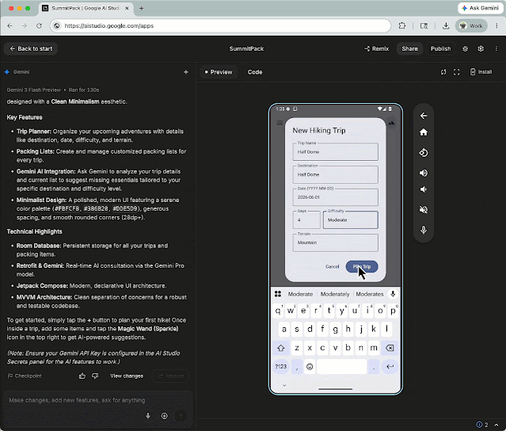Screen dimensions: 506x431
Task: Tap the keyboard emoji key
Action: tap(310, 367)
